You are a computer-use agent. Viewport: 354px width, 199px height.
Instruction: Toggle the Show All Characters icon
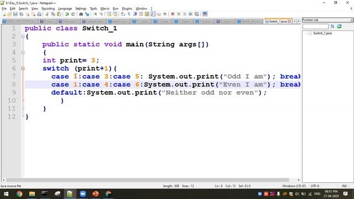[x=129, y=14]
